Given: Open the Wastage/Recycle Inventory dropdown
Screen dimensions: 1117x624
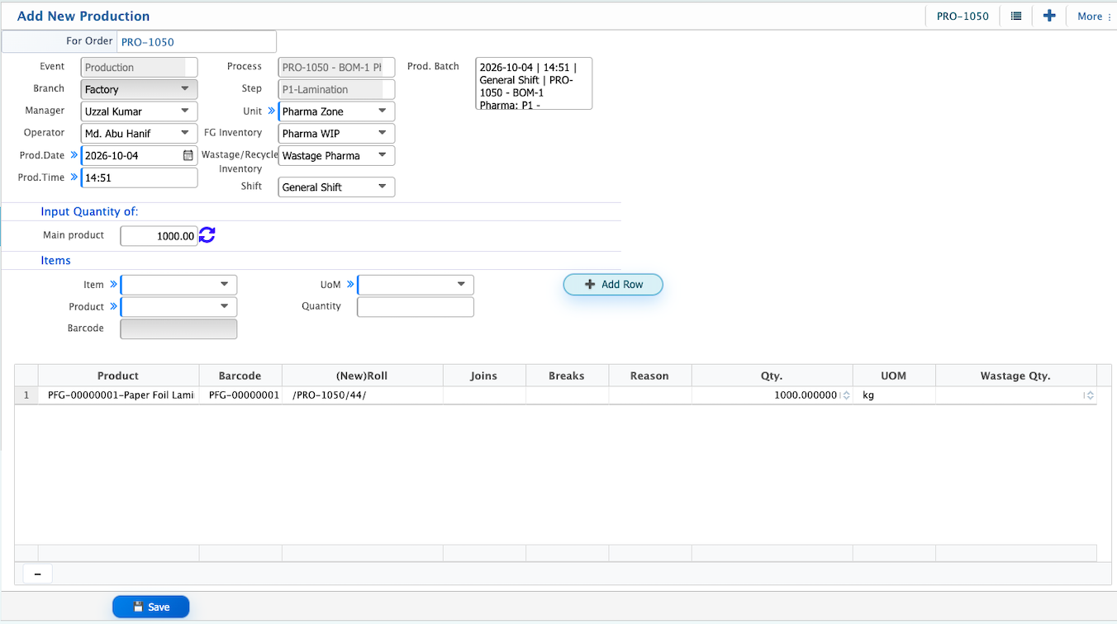Looking at the screenshot, I should click(x=336, y=155).
